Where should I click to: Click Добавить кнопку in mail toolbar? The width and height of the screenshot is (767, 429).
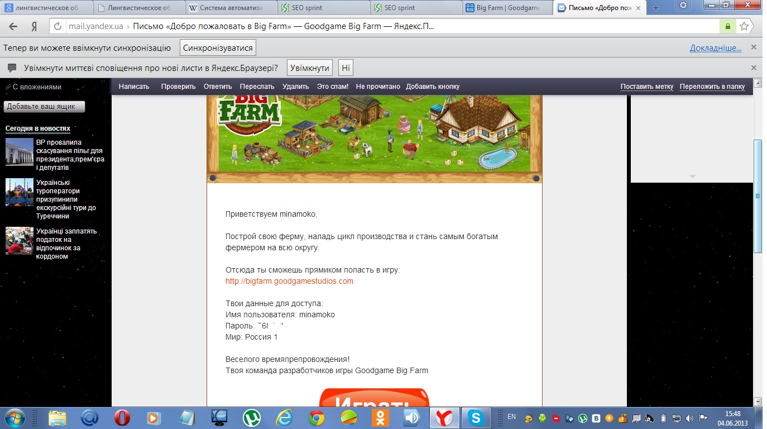click(x=433, y=87)
